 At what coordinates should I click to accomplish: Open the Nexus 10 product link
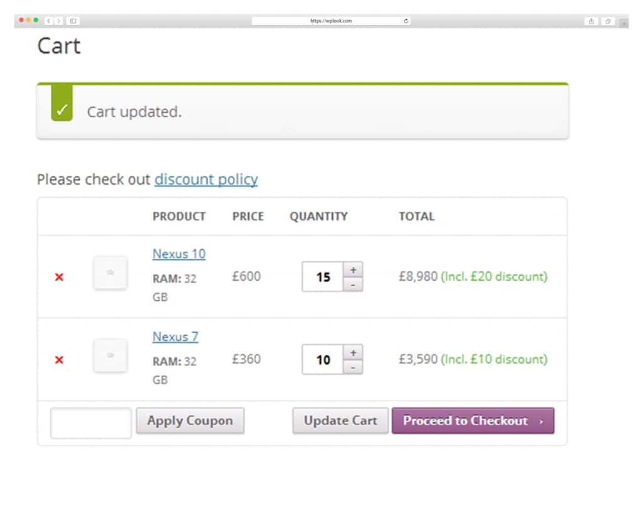(179, 254)
